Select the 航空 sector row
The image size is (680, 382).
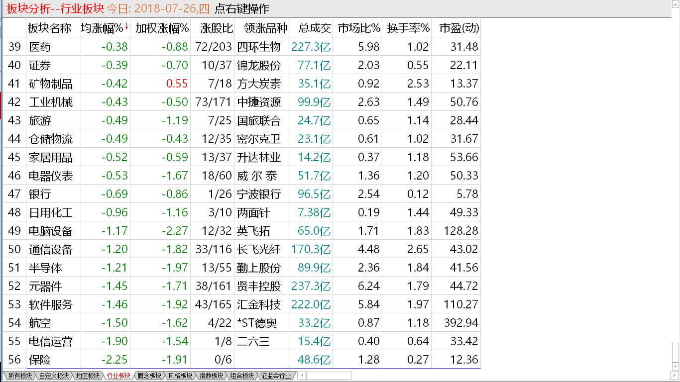pos(241,323)
